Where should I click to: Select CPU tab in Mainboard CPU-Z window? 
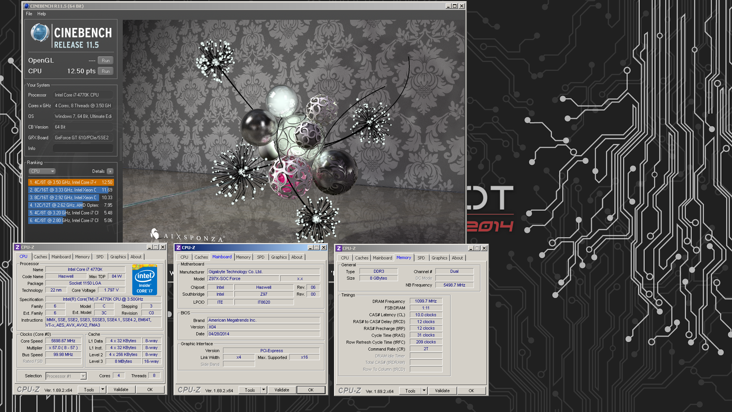[185, 257]
